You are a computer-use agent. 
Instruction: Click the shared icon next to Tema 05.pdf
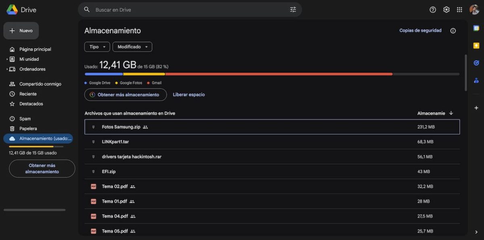[x=133, y=231]
